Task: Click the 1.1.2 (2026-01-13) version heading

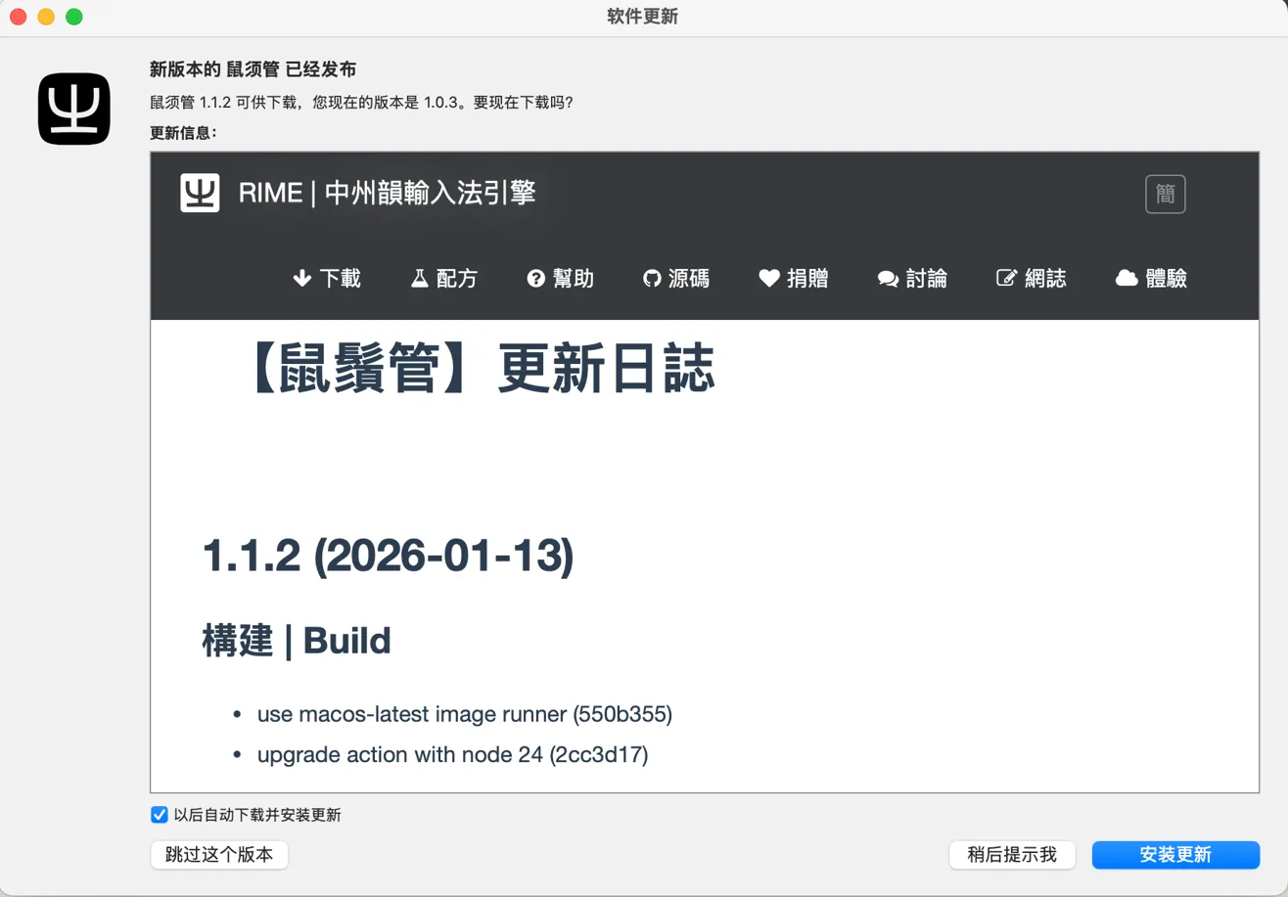Action: [x=388, y=558]
